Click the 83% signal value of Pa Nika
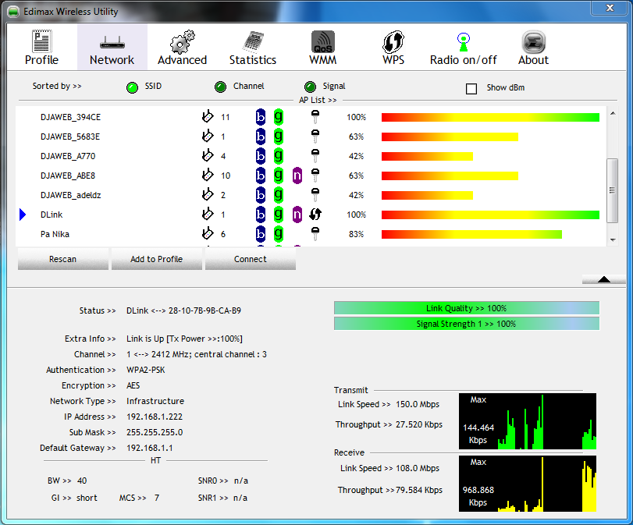 pos(356,234)
